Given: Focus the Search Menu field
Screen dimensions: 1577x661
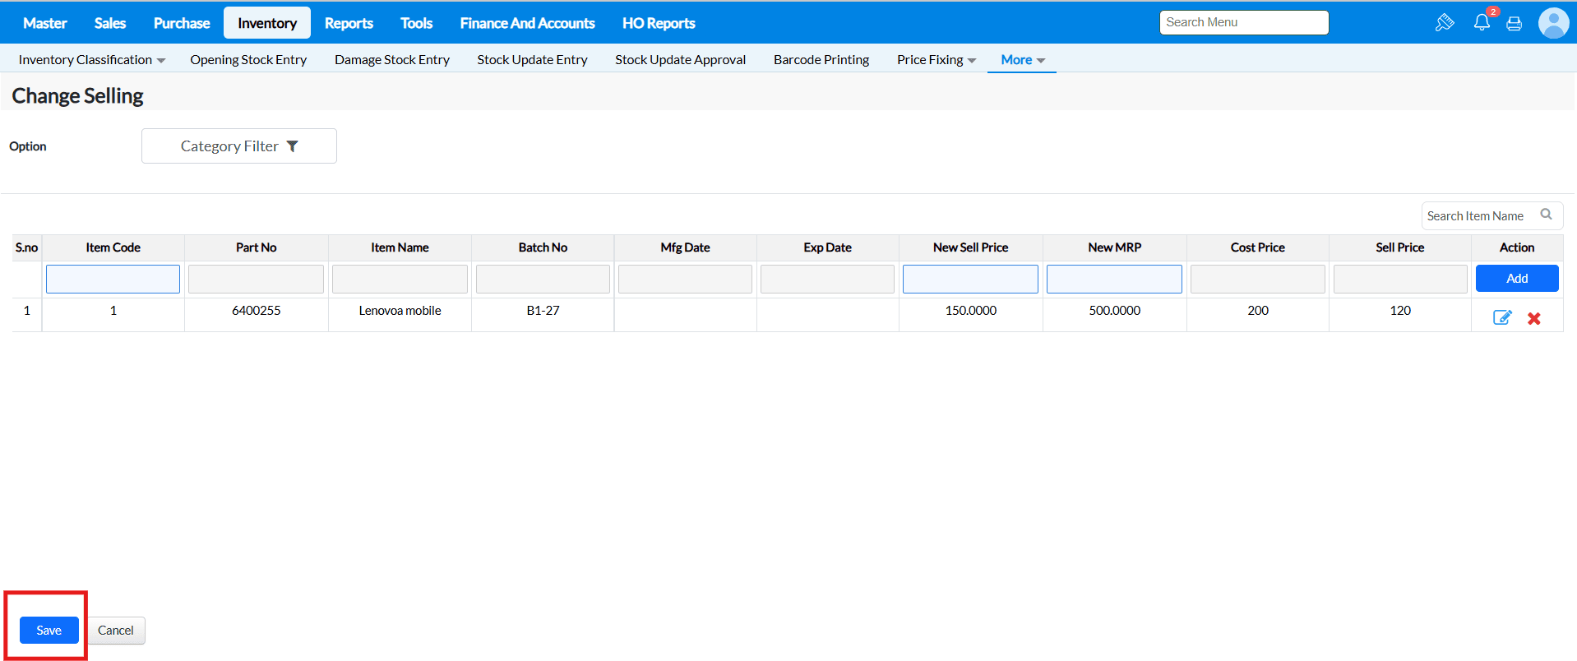Looking at the screenshot, I should pos(1244,22).
